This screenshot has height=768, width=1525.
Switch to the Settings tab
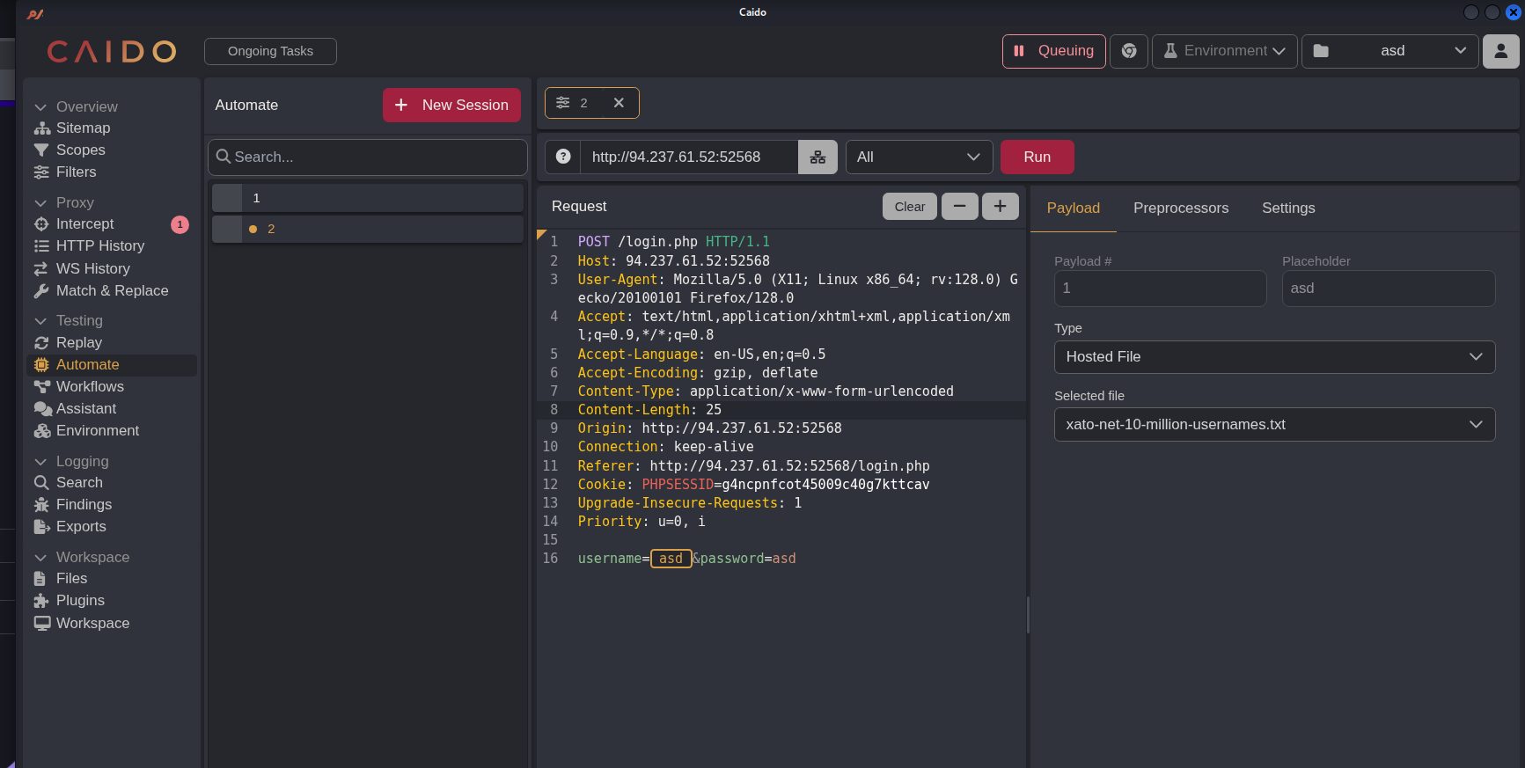coord(1287,208)
